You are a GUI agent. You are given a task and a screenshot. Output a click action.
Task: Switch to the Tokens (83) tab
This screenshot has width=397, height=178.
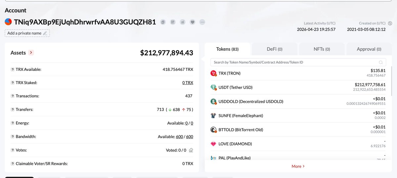227,49
